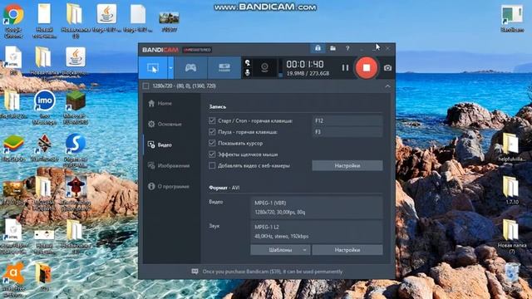
Task: Select the Новая папка (3) folder at top
Action: click(76, 21)
